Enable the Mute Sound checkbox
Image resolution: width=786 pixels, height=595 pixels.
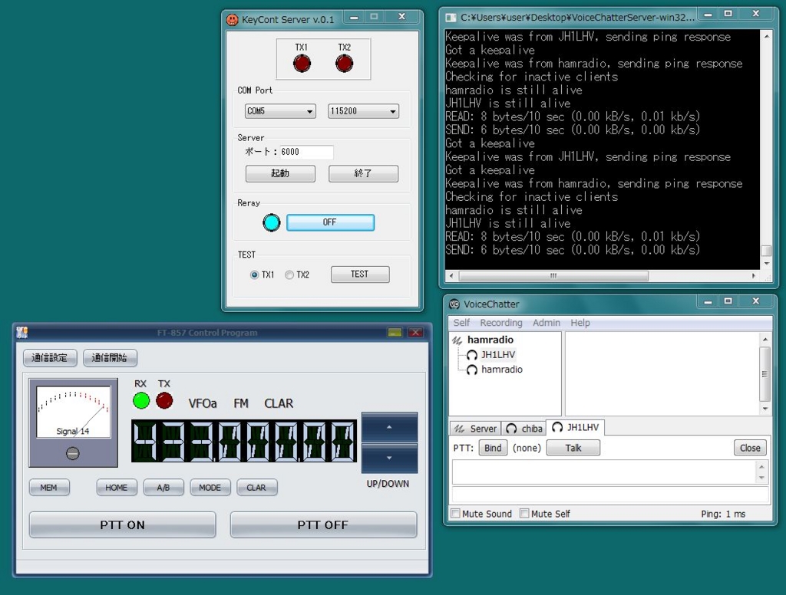pos(456,514)
